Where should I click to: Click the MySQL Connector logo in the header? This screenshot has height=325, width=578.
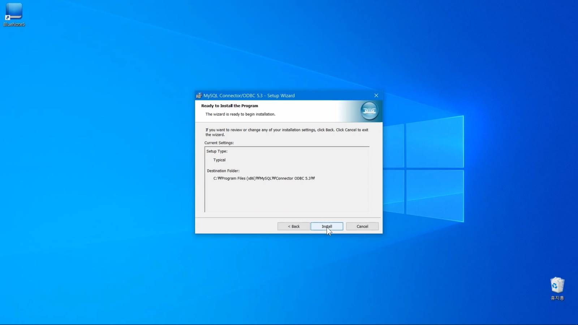(x=369, y=111)
